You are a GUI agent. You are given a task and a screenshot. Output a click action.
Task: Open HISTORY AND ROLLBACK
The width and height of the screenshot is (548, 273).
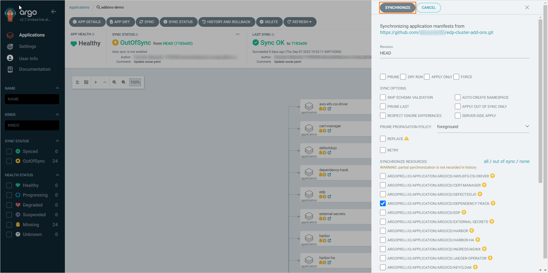[x=227, y=22]
